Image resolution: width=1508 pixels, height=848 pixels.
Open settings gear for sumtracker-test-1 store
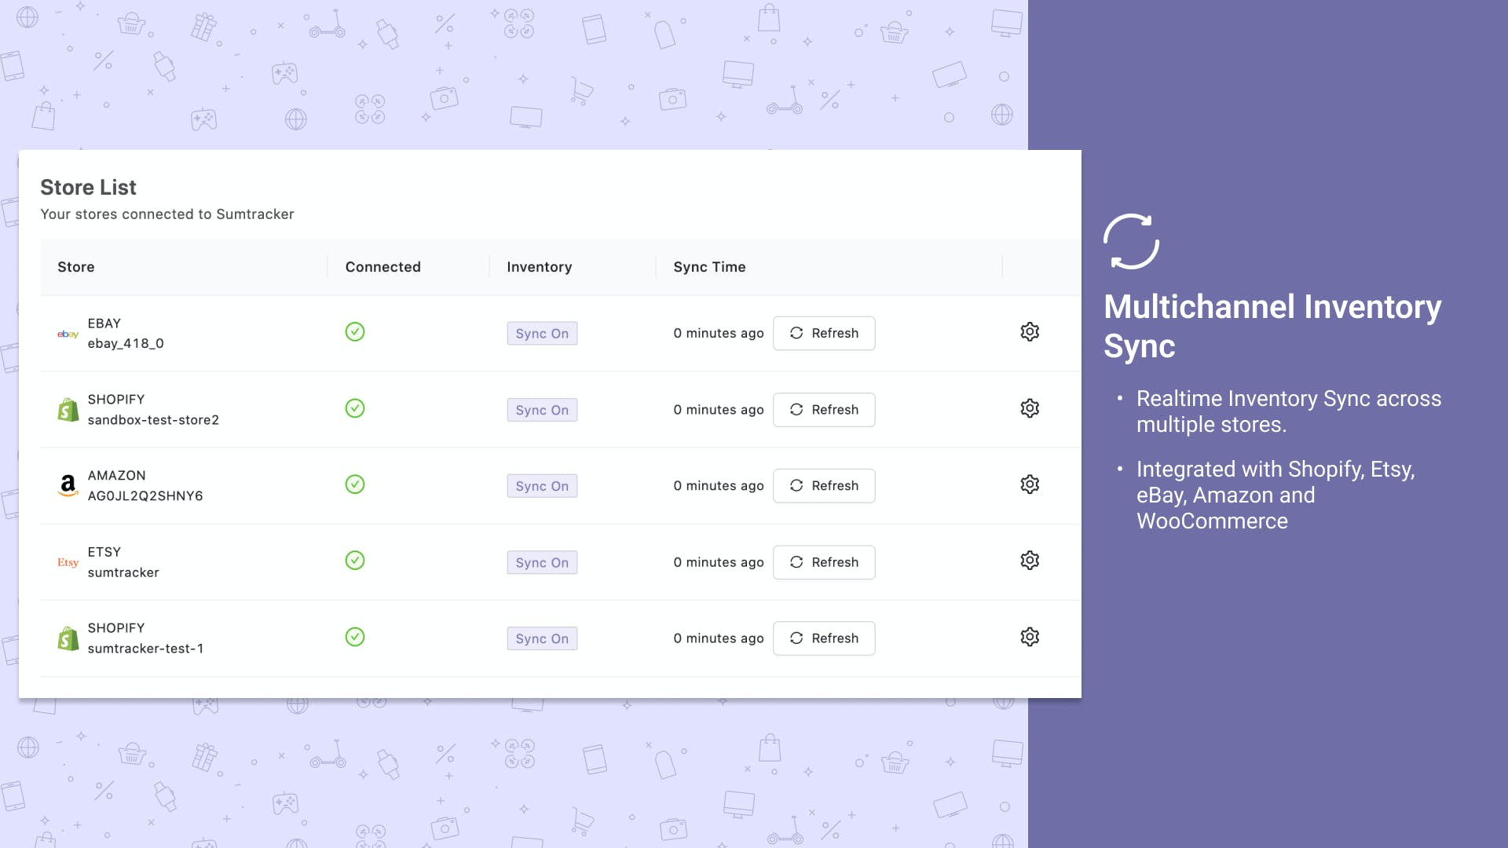pyautogui.click(x=1030, y=637)
